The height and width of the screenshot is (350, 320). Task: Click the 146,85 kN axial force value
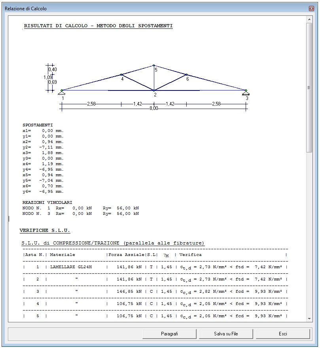(x=129, y=292)
